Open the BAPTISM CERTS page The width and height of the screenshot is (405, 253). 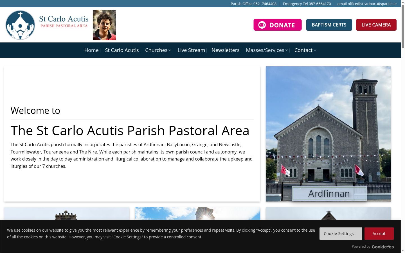[x=329, y=25]
